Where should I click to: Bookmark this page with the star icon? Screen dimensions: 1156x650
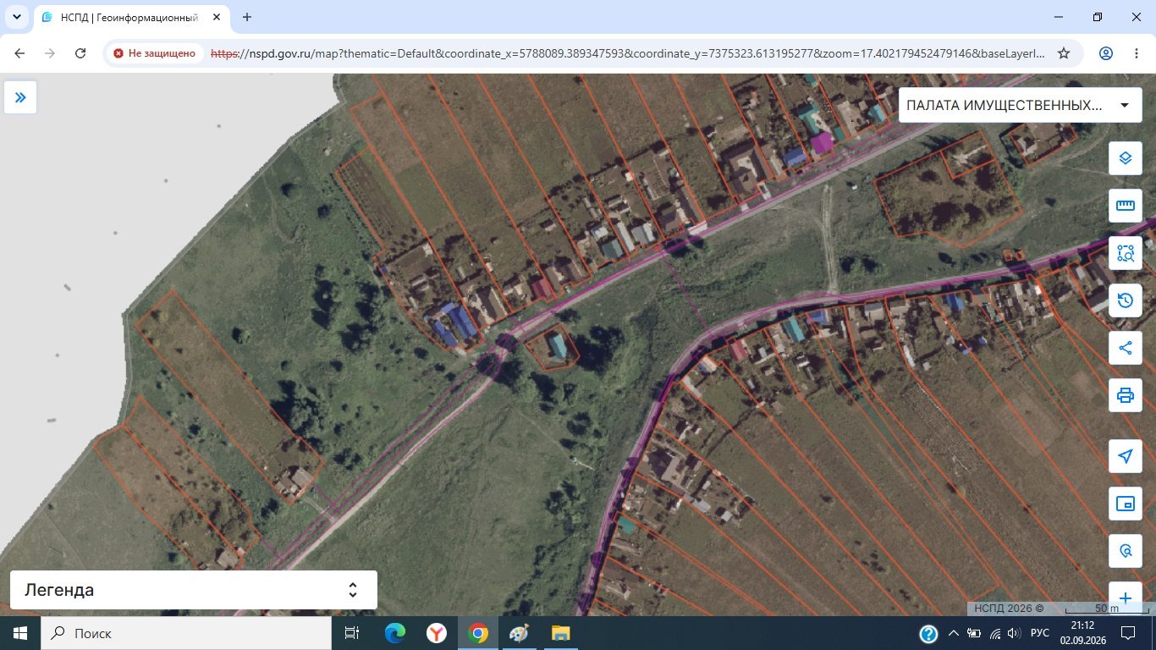(x=1064, y=53)
